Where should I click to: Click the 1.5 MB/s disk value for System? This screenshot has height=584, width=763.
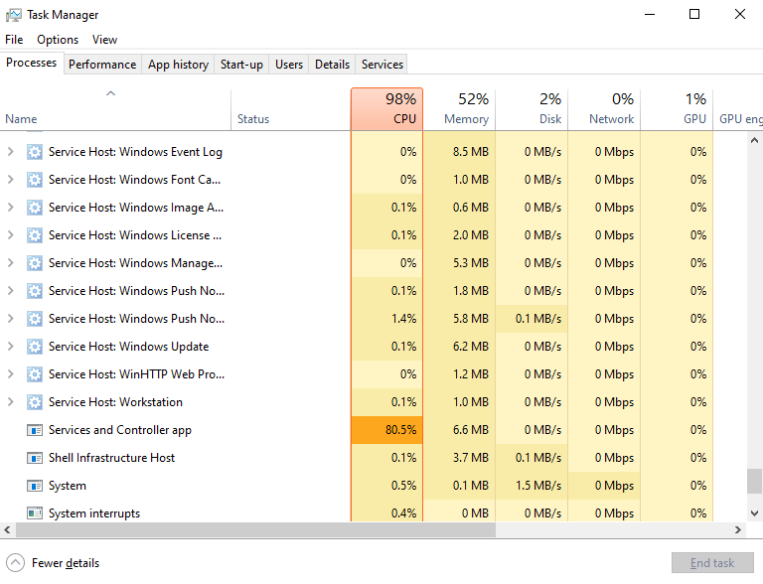point(538,486)
